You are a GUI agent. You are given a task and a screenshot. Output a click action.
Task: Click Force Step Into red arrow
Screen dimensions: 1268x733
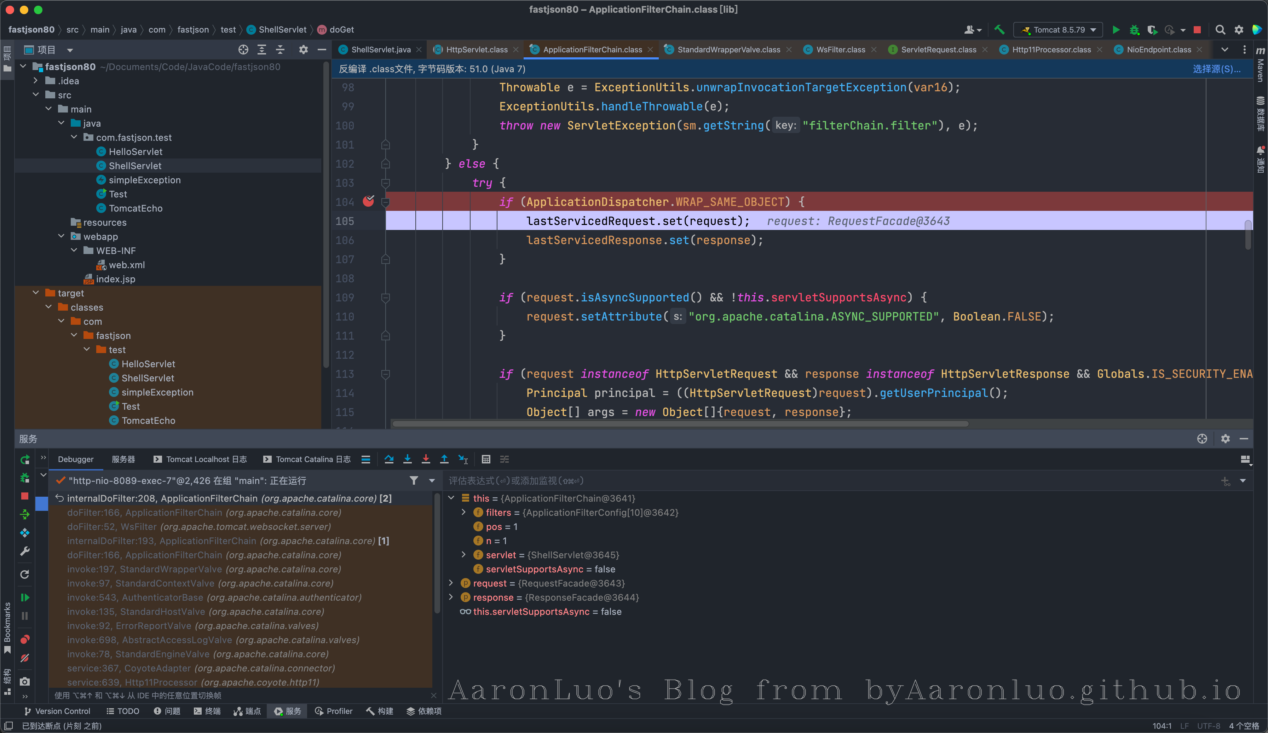426,459
